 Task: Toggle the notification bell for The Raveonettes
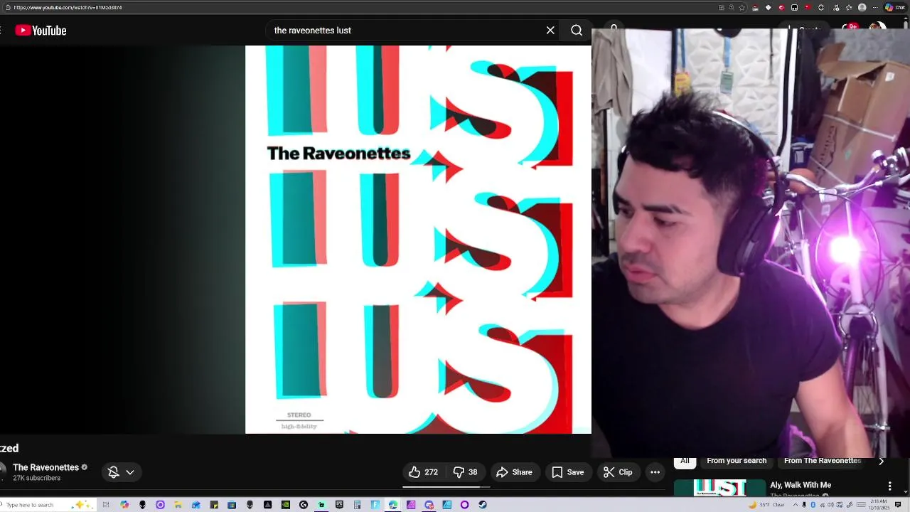113,472
